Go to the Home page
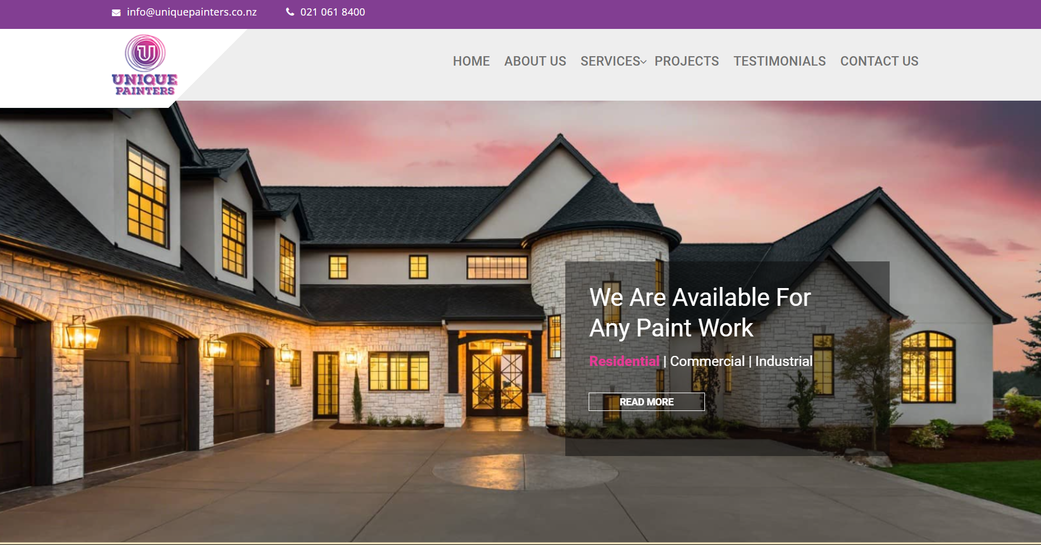Image resolution: width=1041 pixels, height=545 pixels. (471, 61)
